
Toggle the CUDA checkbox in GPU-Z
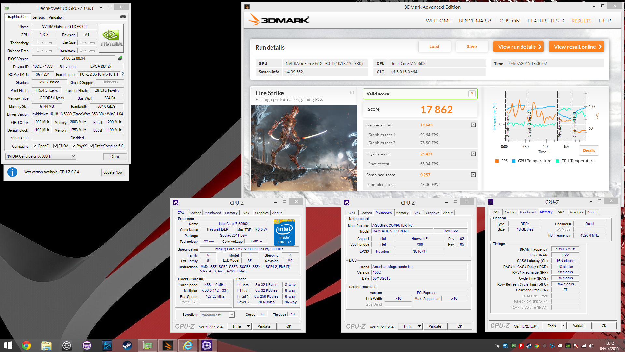tap(55, 146)
